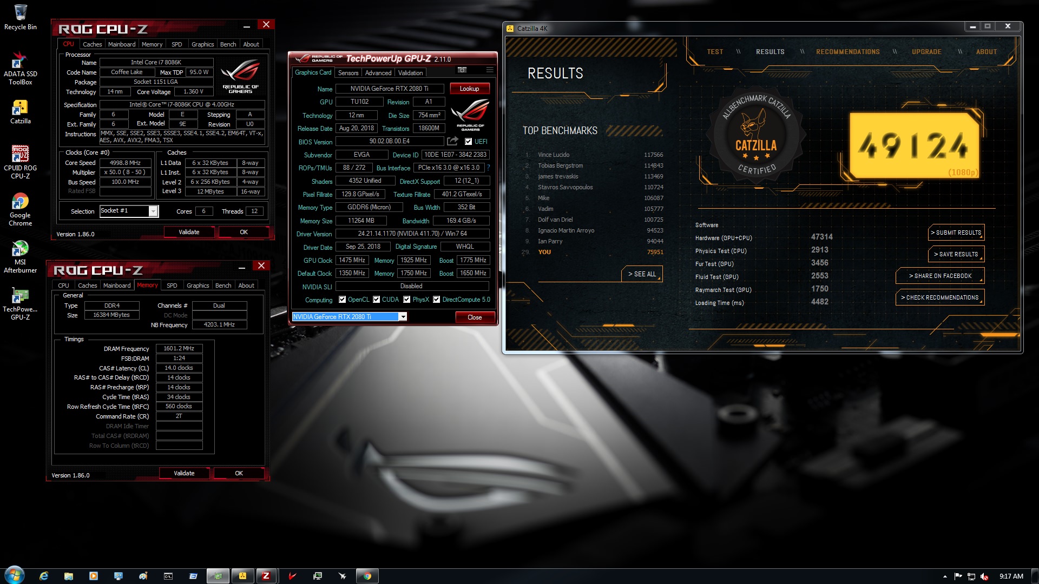Image resolution: width=1039 pixels, height=584 pixels.
Task: Open Catzilla UPGRADE section
Action: click(x=926, y=52)
